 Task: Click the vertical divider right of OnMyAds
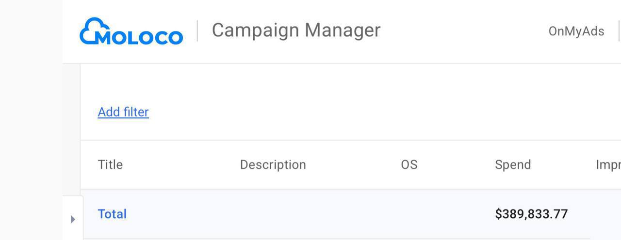619,30
